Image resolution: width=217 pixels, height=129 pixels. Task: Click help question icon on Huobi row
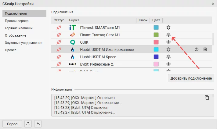pos(197,49)
